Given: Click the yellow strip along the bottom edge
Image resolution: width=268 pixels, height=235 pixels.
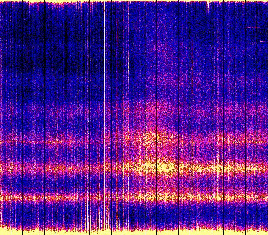Looking at the screenshot, I should (x=134, y=232).
